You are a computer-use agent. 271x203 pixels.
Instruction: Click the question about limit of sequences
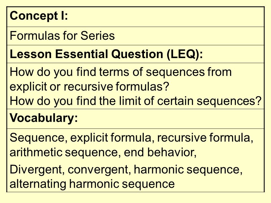[135, 101]
